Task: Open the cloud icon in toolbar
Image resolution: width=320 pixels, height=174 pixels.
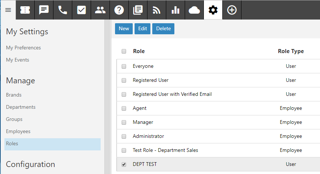Action: [x=194, y=10]
